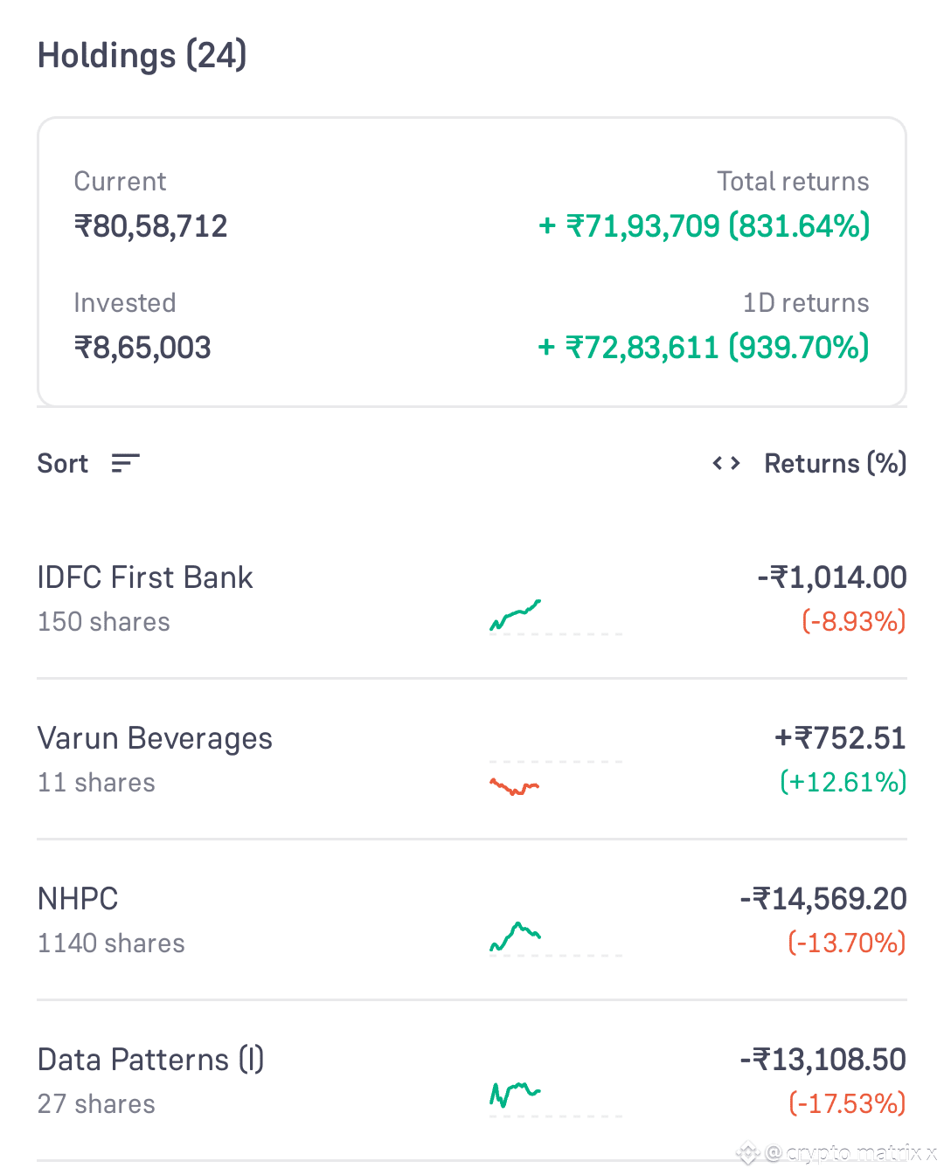Open the NHPC stock name
The width and height of the screenshot is (944, 1175).
[x=78, y=899]
